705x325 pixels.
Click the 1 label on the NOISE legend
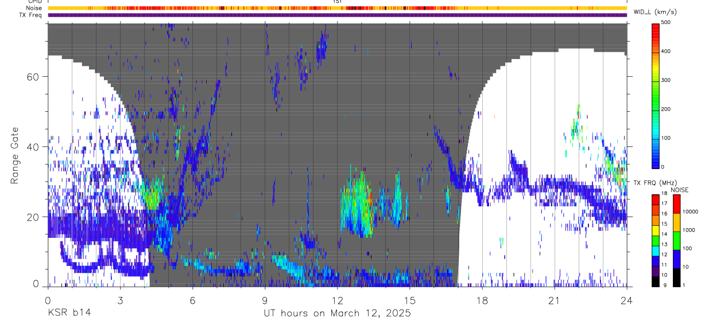(684, 285)
